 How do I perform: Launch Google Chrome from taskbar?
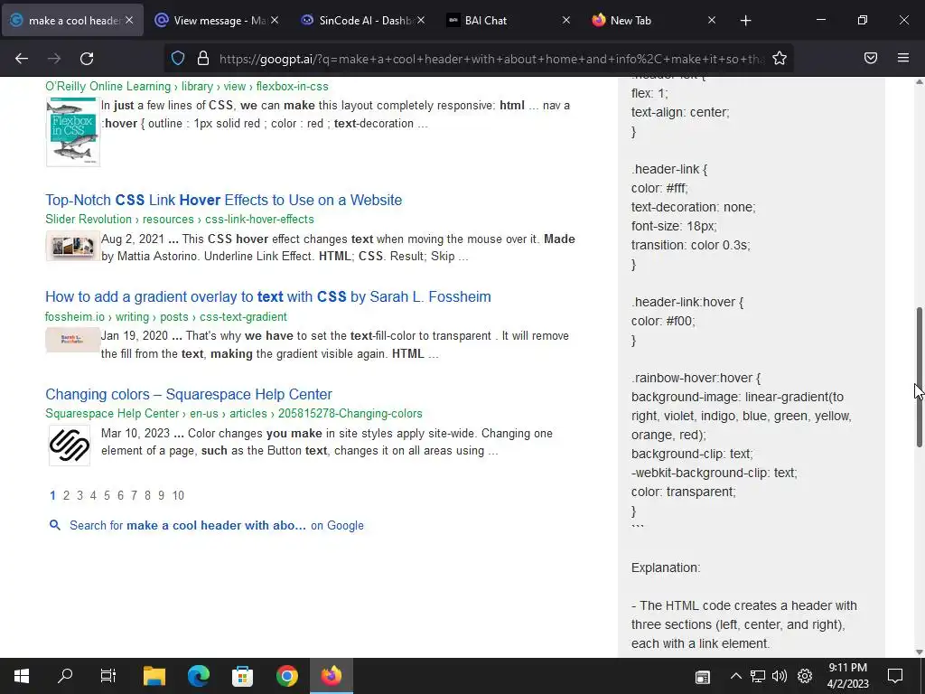pos(286,676)
